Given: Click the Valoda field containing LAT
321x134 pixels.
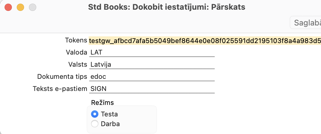Looking at the screenshot, I should [x=152, y=52].
